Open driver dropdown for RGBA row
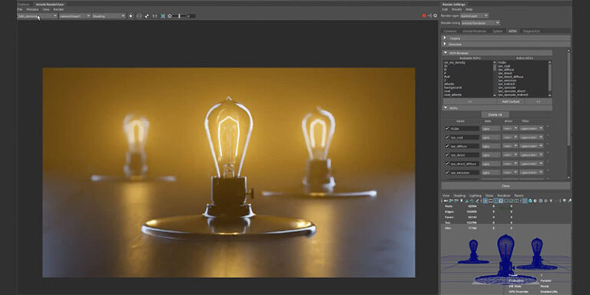The image size is (590, 295). tap(510, 128)
